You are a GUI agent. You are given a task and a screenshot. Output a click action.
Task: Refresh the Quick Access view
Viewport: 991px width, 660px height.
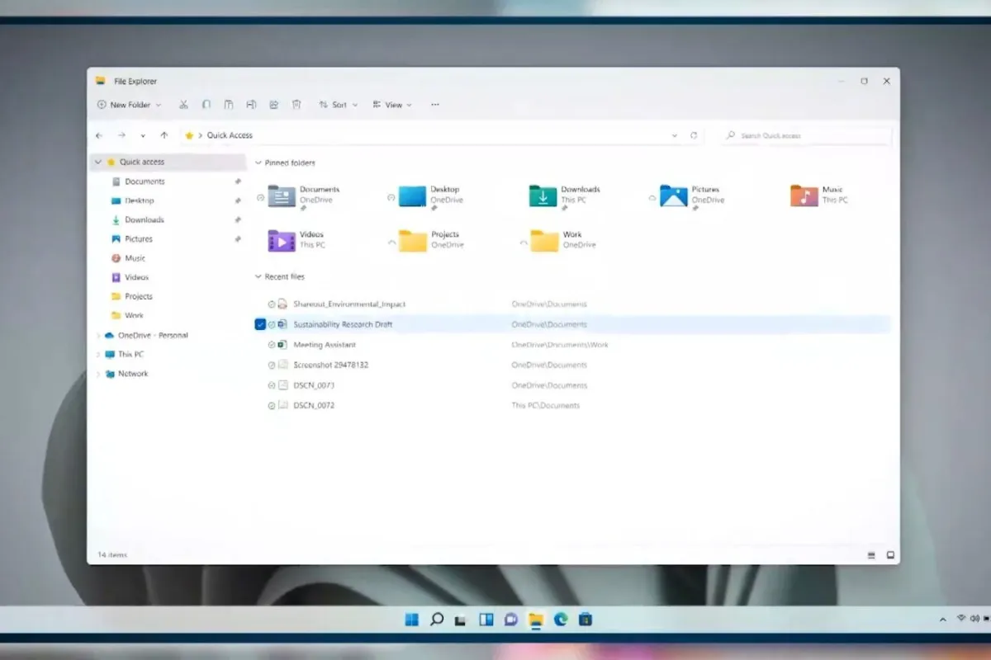point(695,135)
